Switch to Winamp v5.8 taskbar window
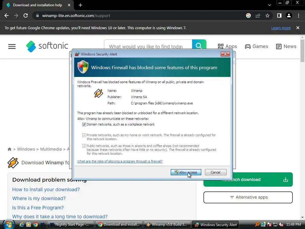 pos(167,225)
